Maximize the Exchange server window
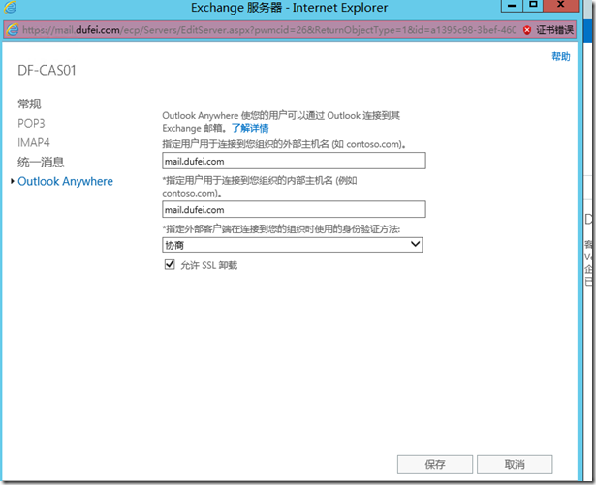Screen dimensions: 596x485 coord(533,6)
